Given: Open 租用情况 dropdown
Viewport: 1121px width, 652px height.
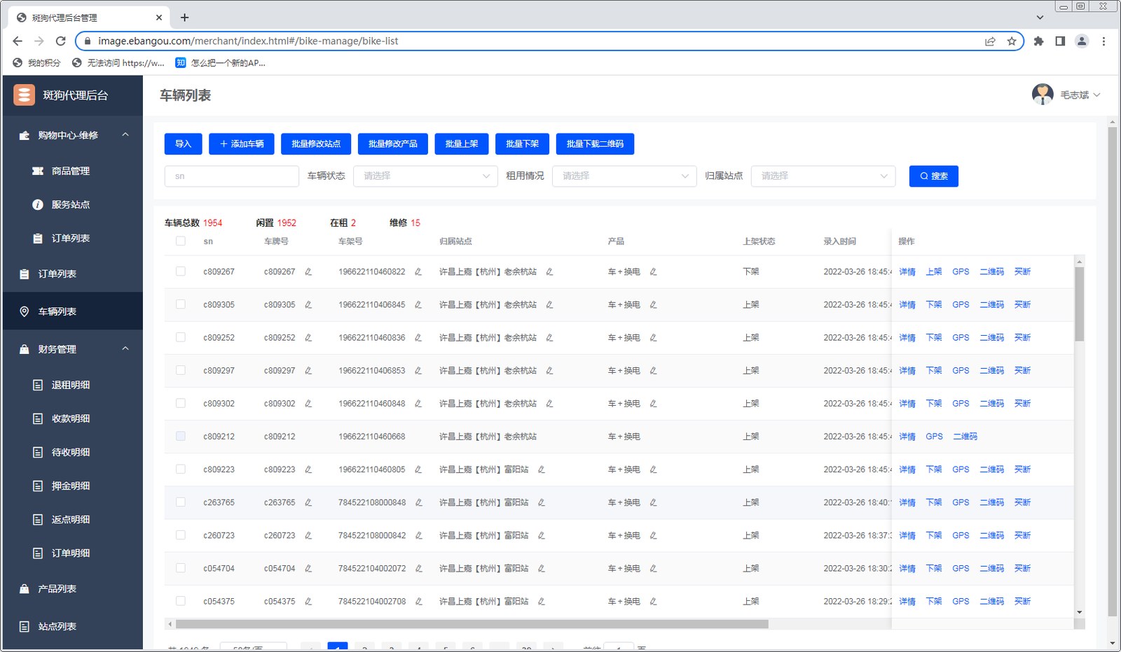Looking at the screenshot, I should (x=624, y=176).
